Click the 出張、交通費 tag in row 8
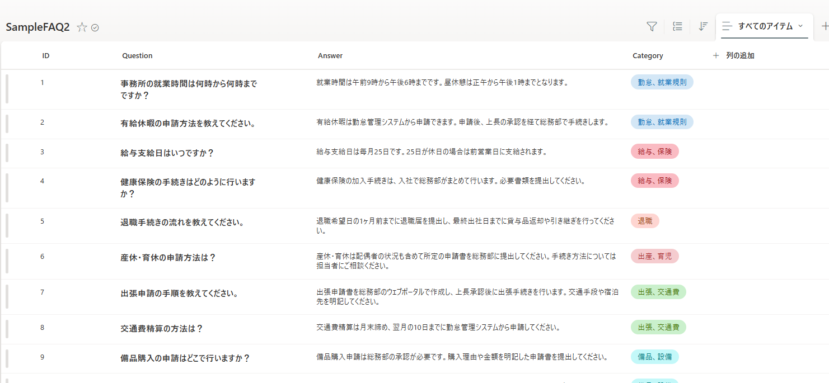The width and height of the screenshot is (829, 383). pos(658,327)
